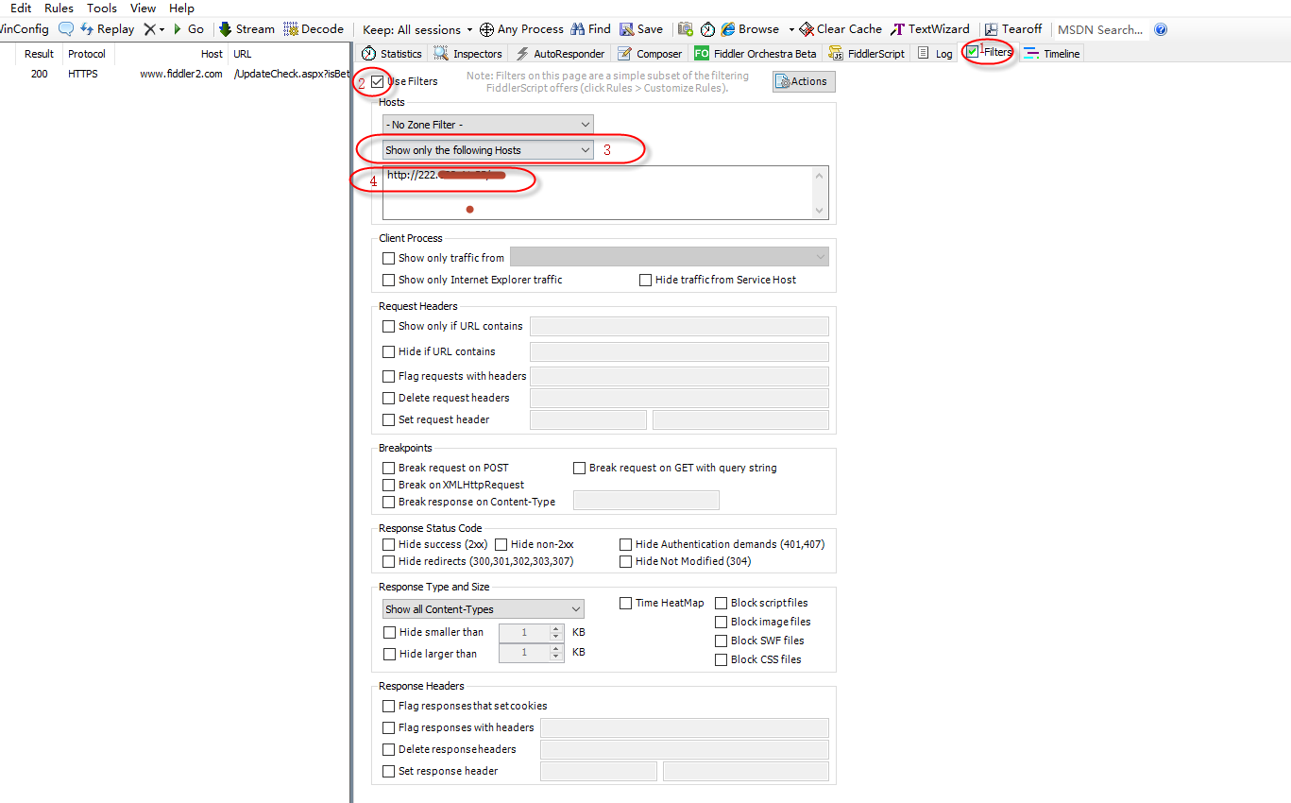Increase the Hide smaller than KB spinner
The width and height of the screenshot is (1291, 803).
[556, 628]
